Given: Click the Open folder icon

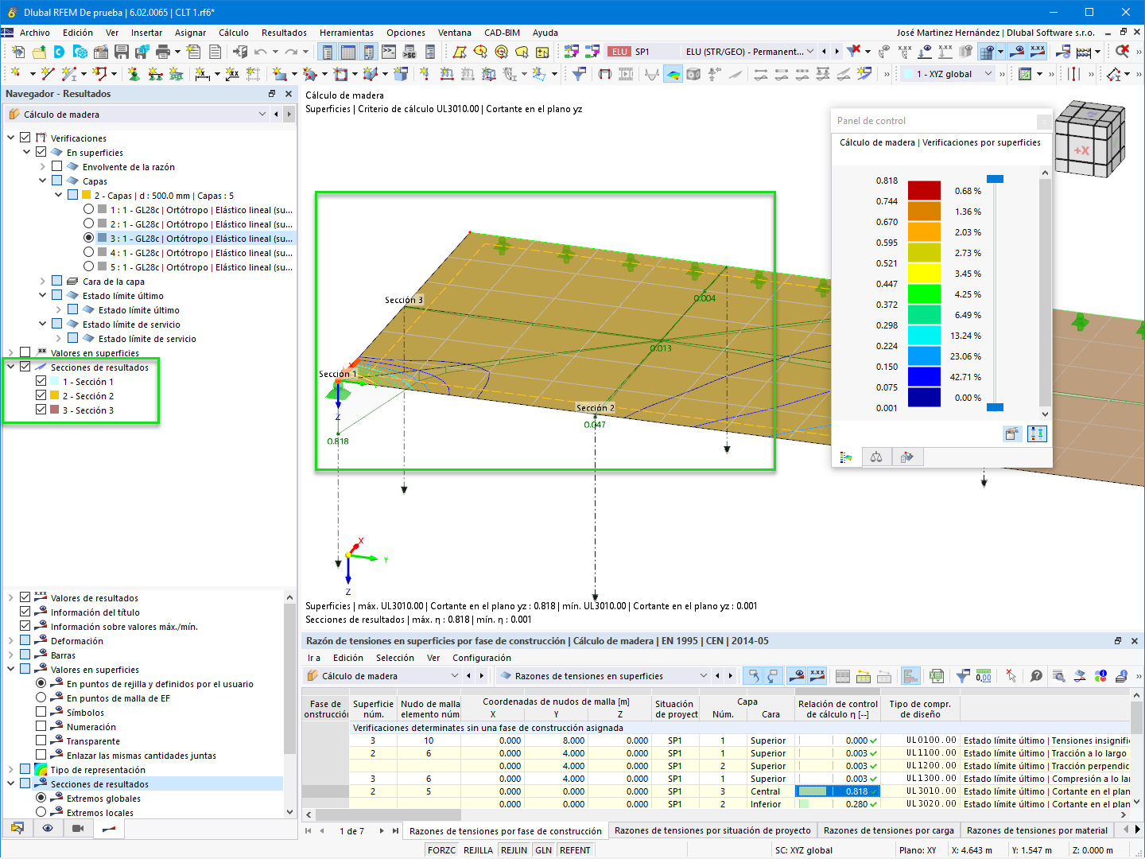Looking at the screenshot, I should (38, 52).
